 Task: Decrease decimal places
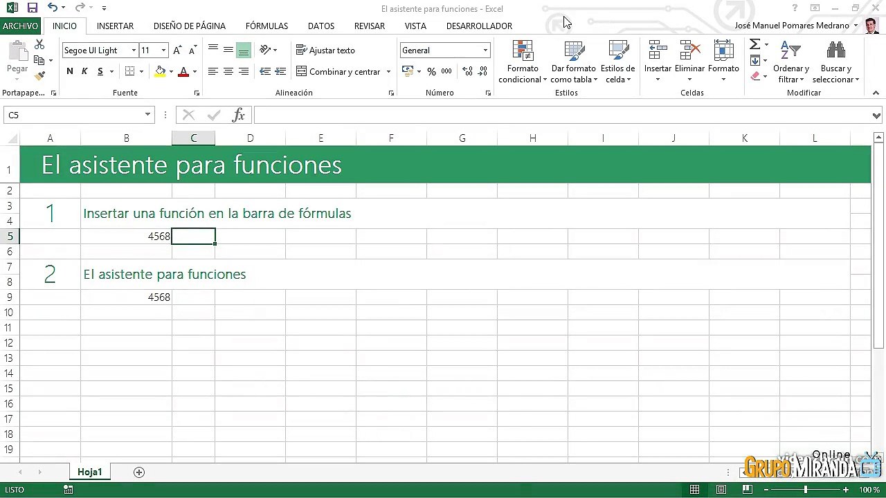point(482,71)
